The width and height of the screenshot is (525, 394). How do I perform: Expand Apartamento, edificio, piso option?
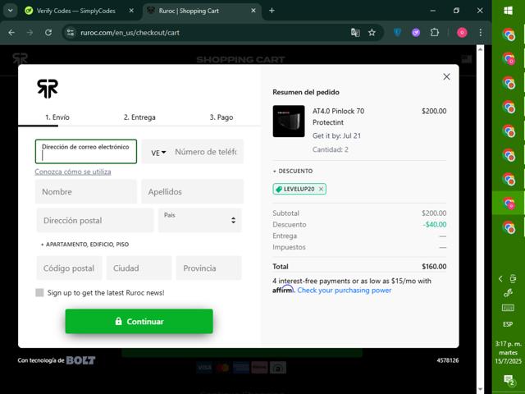click(84, 245)
